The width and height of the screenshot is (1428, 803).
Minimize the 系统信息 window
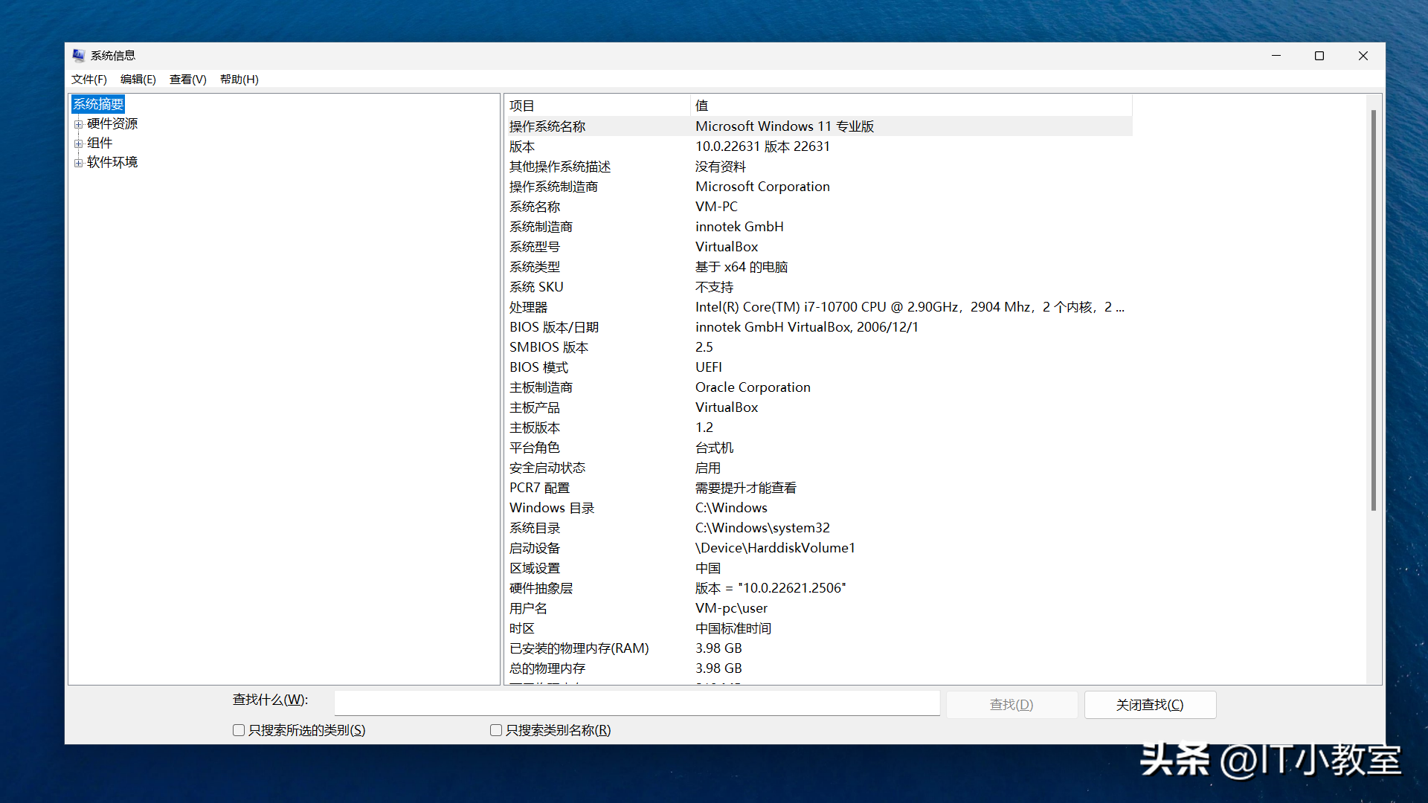tap(1276, 56)
